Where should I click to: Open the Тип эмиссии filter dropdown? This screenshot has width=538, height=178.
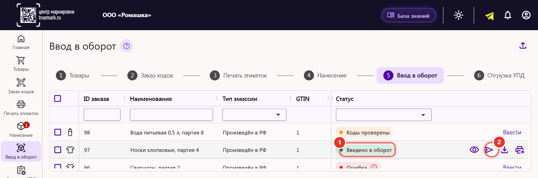tap(255, 115)
